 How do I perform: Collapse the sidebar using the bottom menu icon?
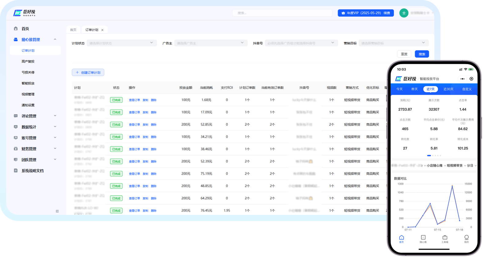coord(57,211)
